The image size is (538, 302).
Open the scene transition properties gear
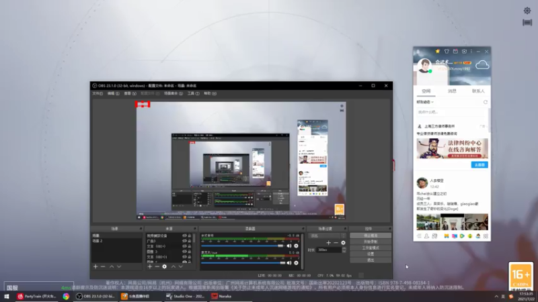coord(343,243)
